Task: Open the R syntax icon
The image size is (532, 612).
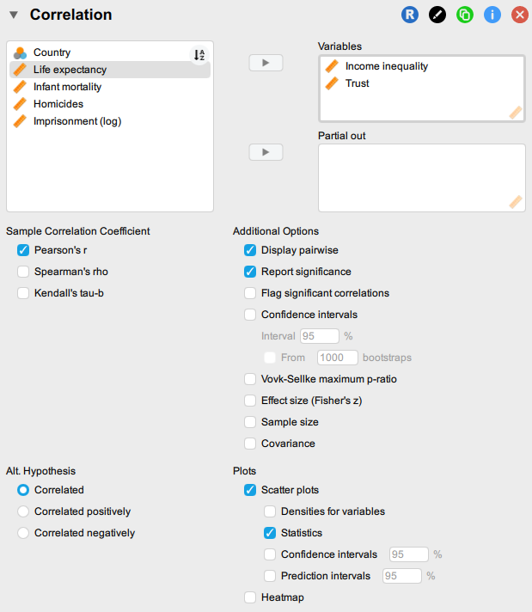Action: coord(409,15)
